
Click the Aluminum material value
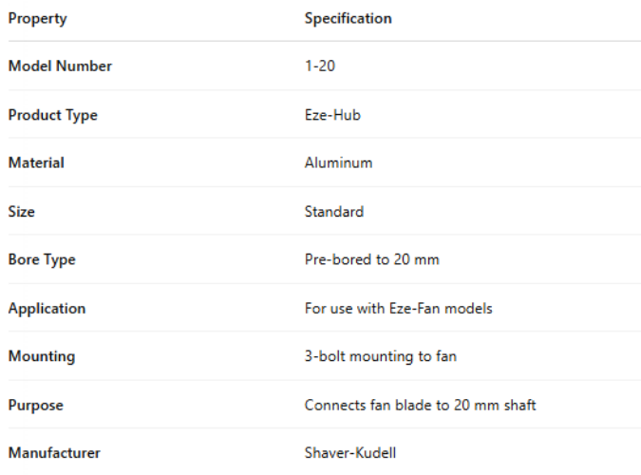(338, 162)
